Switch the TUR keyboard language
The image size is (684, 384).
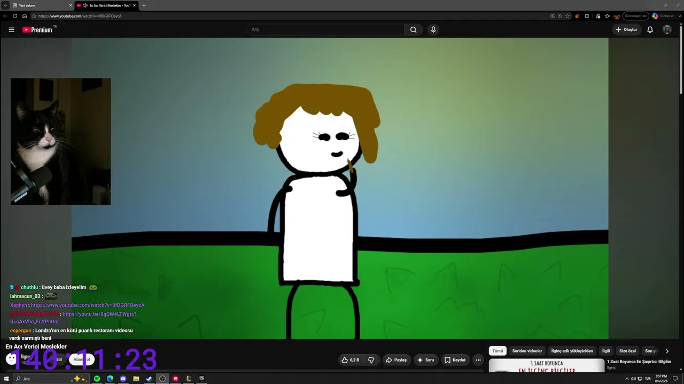[648, 379]
